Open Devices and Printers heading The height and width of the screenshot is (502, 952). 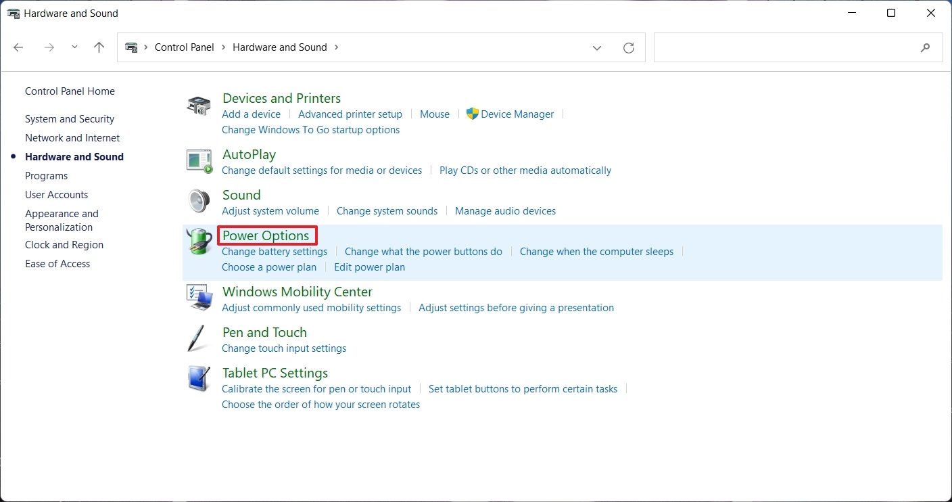point(281,98)
